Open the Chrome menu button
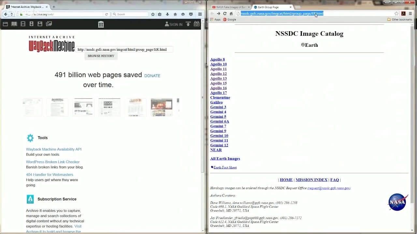 coord(410,14)
